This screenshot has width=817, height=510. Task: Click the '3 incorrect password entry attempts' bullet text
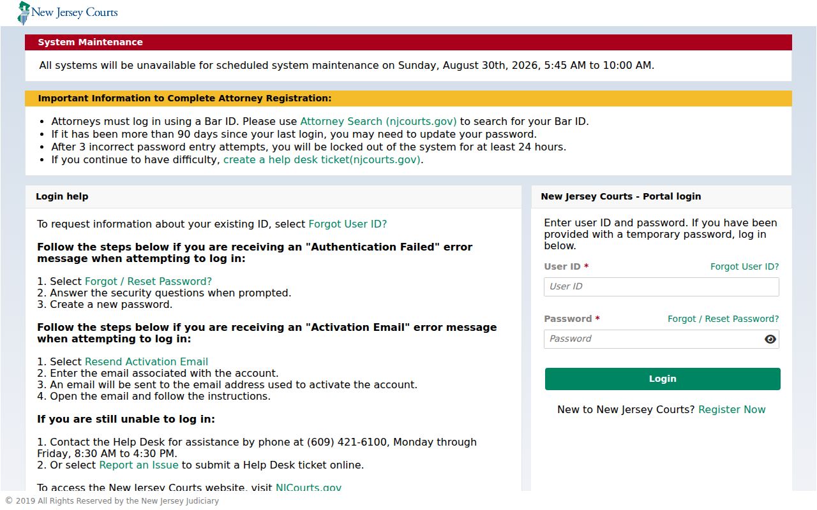click(x=309, y=147)
